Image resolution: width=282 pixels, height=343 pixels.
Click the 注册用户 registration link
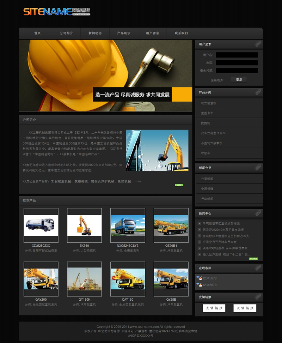click(217, 80)
